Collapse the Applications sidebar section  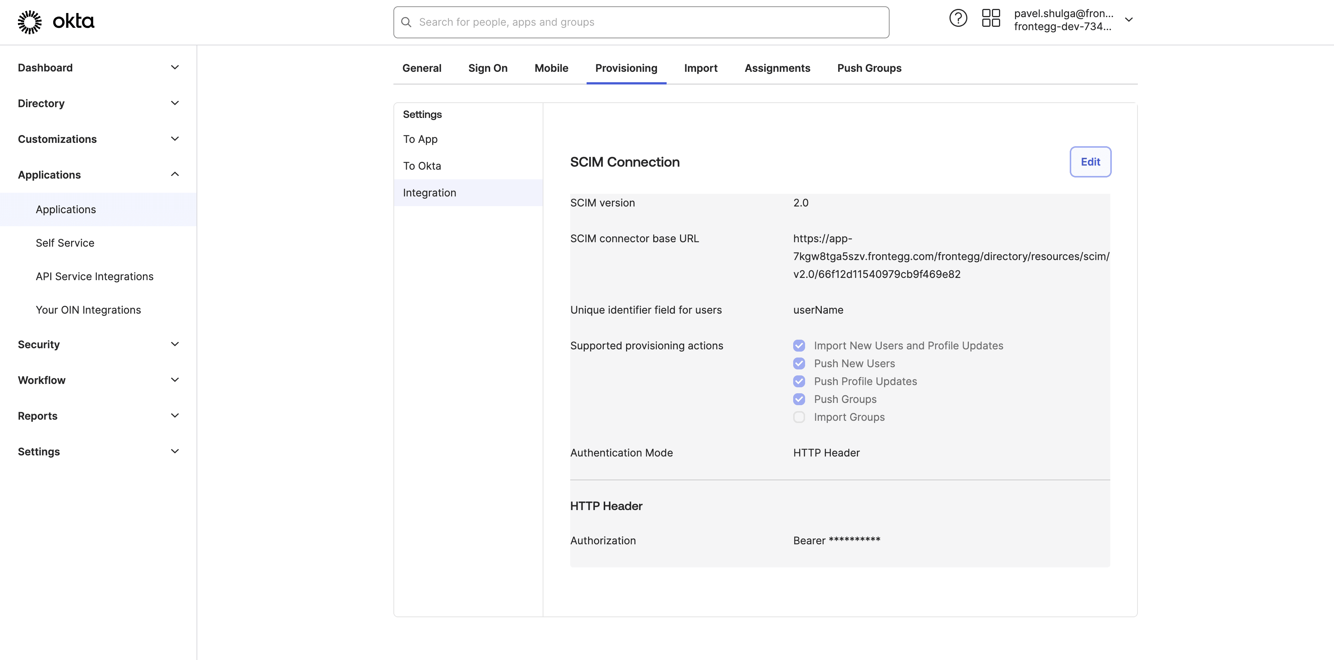98,174
